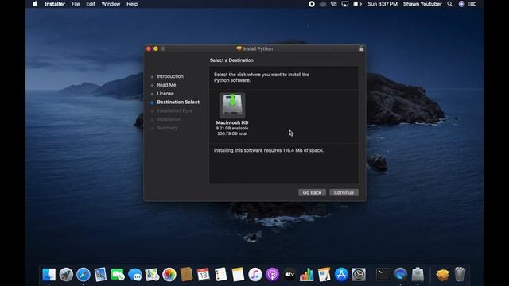Click the lock icon in installer title bar

361,48
